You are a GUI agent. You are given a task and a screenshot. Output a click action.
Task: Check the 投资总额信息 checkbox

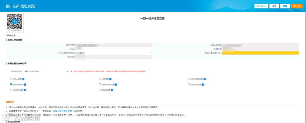point(189,85)
